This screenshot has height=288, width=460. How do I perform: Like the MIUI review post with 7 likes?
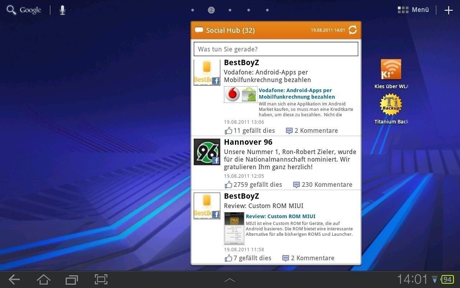[x=248, y=258]
